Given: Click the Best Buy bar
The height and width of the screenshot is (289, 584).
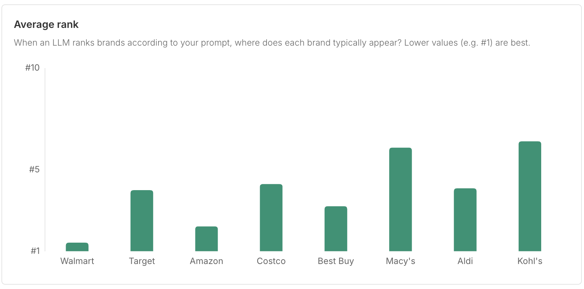Looking at the screenshot, I should (x=336, y=229).
